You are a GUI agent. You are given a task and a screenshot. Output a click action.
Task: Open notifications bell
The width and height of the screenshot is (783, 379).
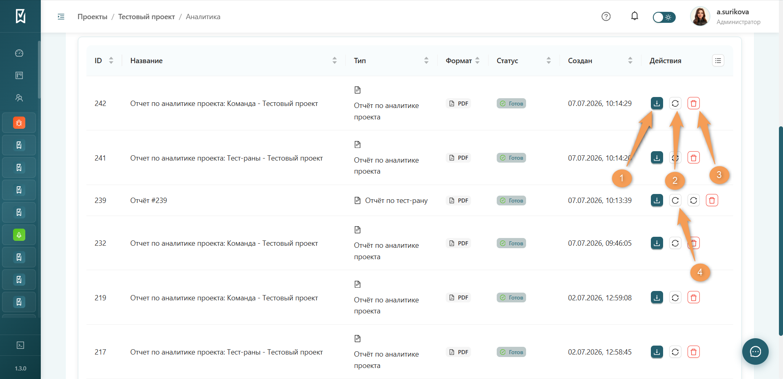[x=635, y=16]
